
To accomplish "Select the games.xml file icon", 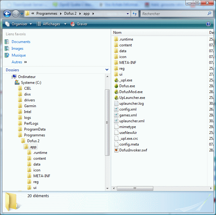I will (x=116, y=115).
